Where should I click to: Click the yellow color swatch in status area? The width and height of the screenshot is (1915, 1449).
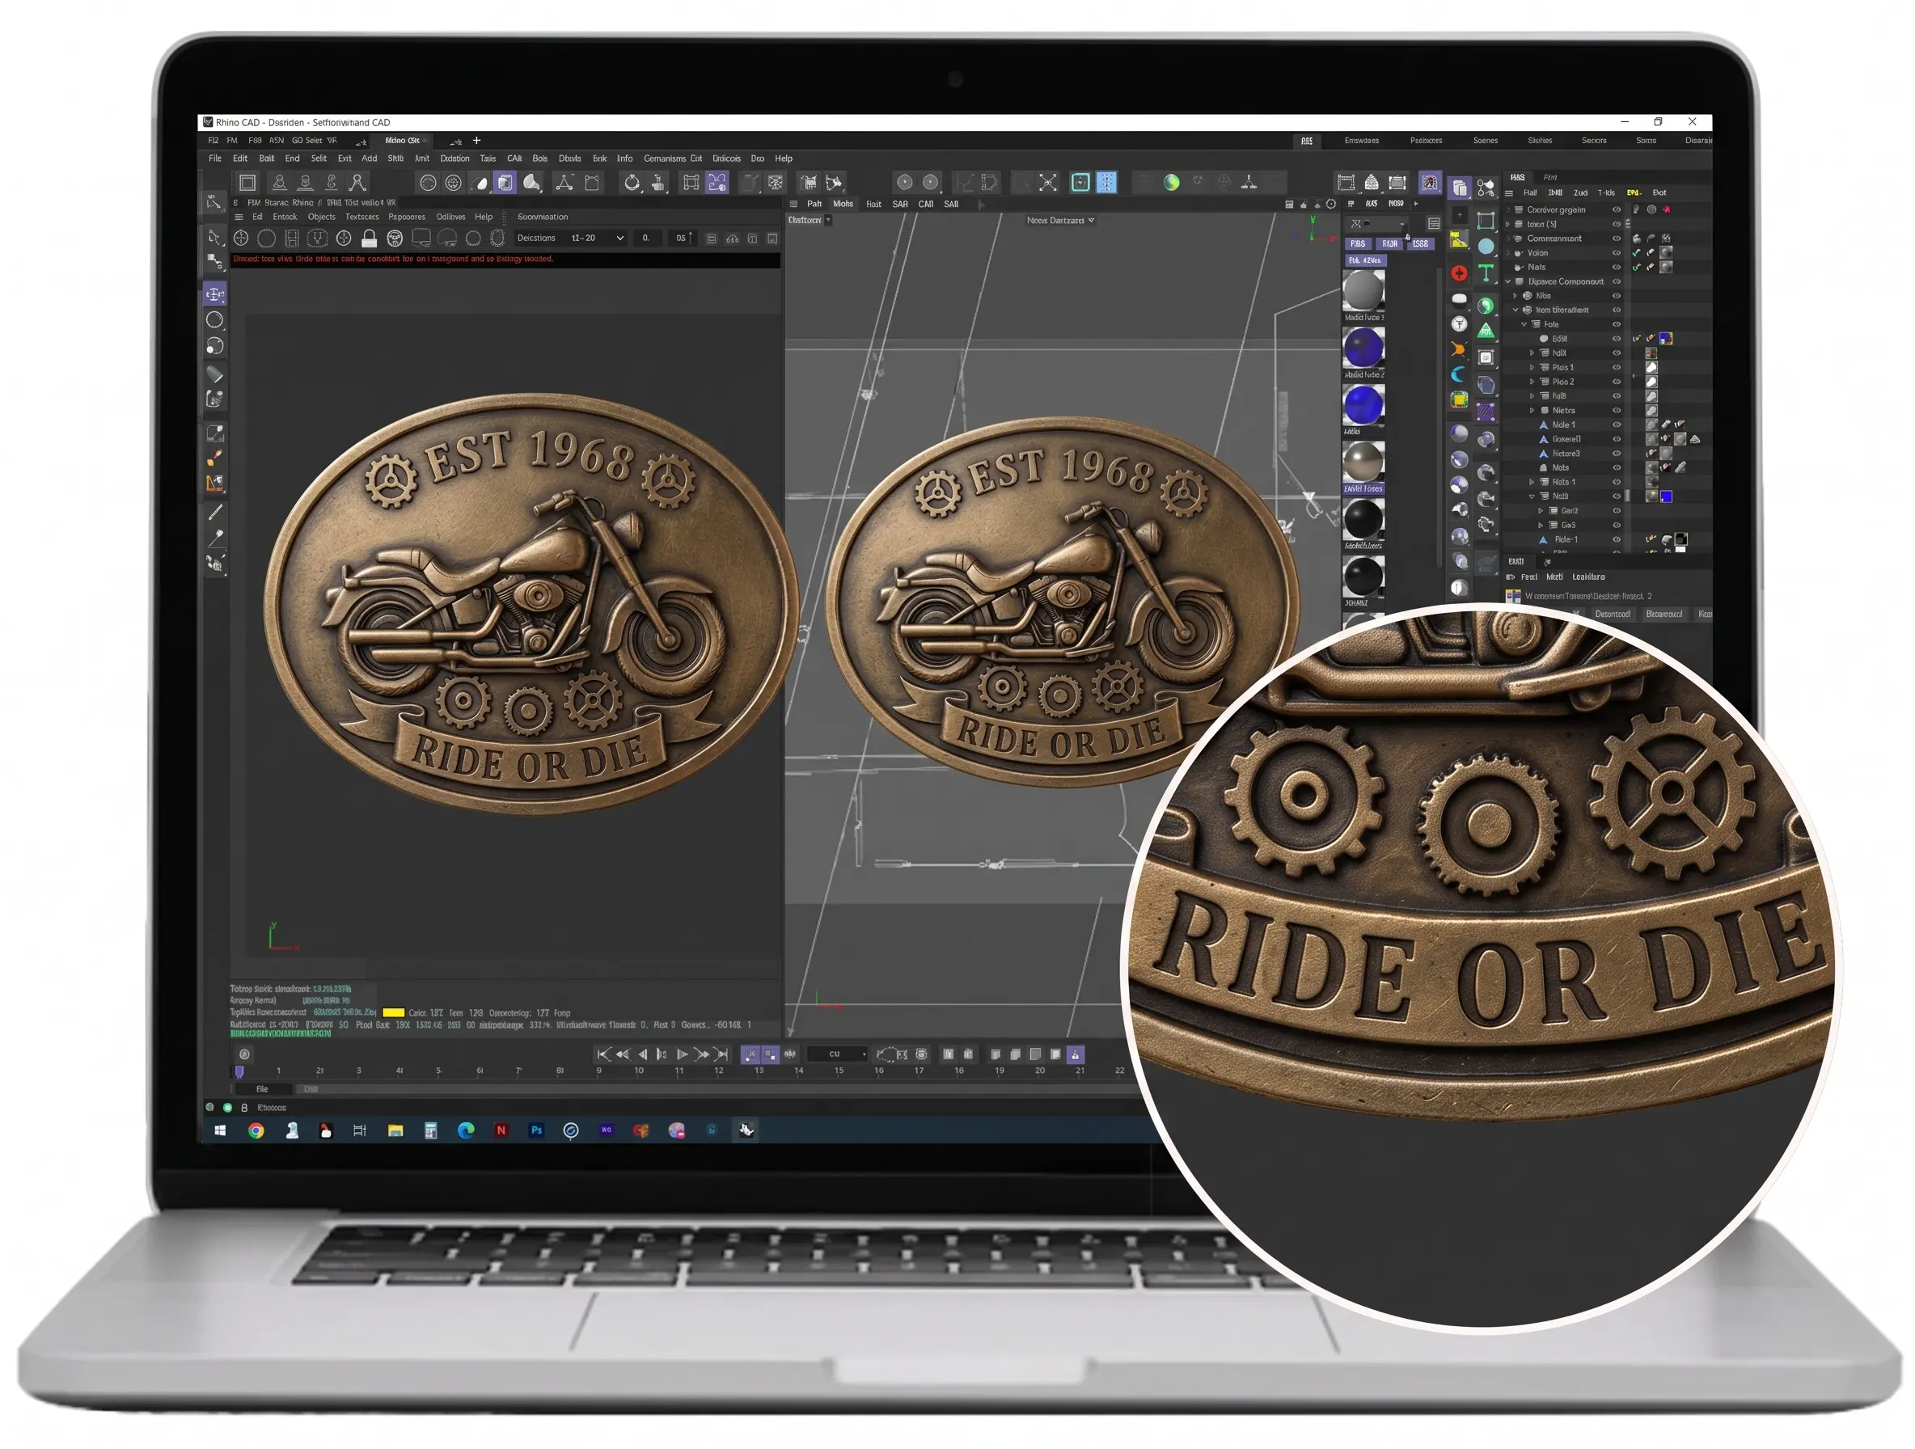coord(393,1012)
